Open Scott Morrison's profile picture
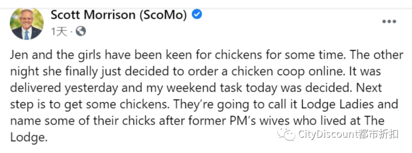Screen dimensions: 412x153 26,24
